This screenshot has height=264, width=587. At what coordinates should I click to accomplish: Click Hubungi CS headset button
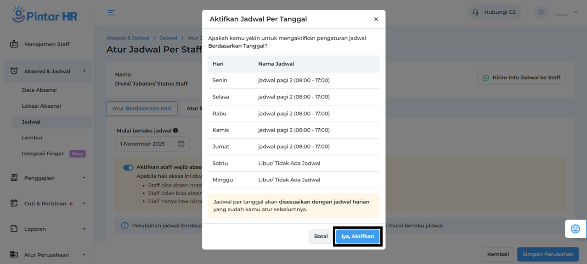(495, 12)
